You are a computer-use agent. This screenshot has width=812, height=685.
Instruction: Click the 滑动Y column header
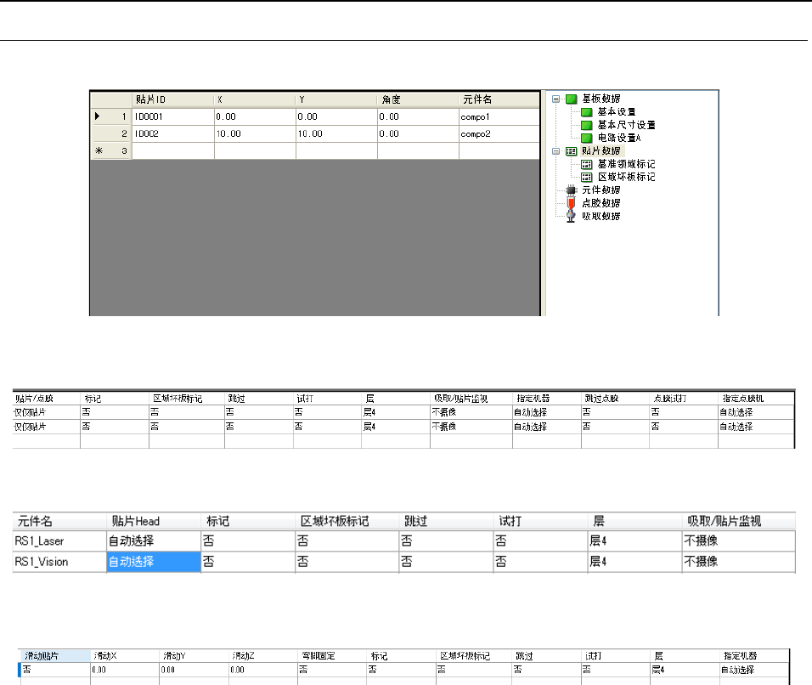click(x=194, y=656)
